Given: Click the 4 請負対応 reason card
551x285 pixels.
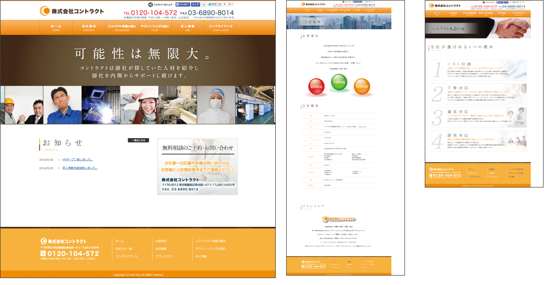Looking at the screenshot, I should [478, 141].
